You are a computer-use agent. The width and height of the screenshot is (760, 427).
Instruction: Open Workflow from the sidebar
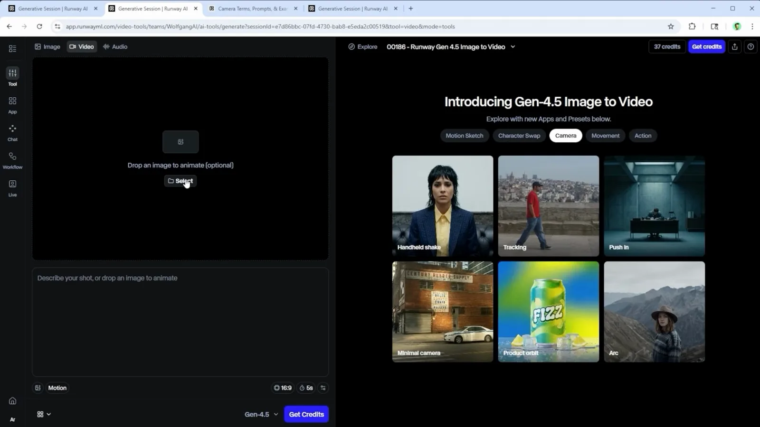point(12,160)
